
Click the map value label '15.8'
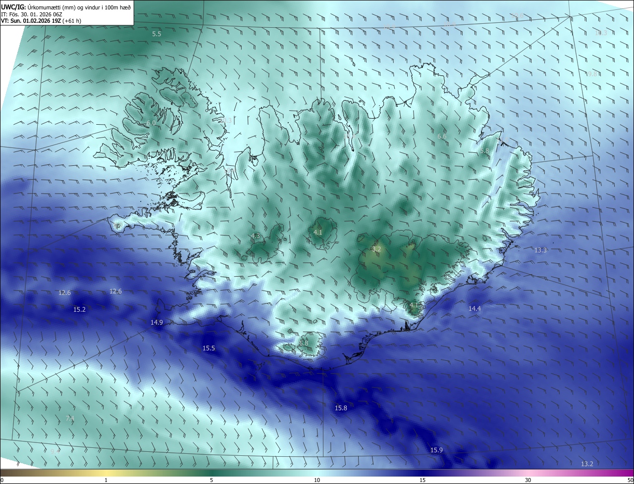(341, 408)
